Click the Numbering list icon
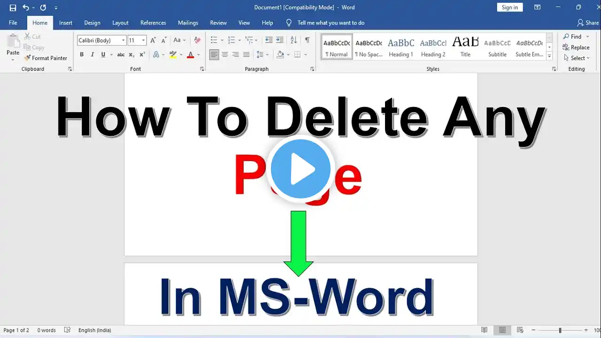Image resolution: width=601 pixels, height=338 pixels. 231,40
